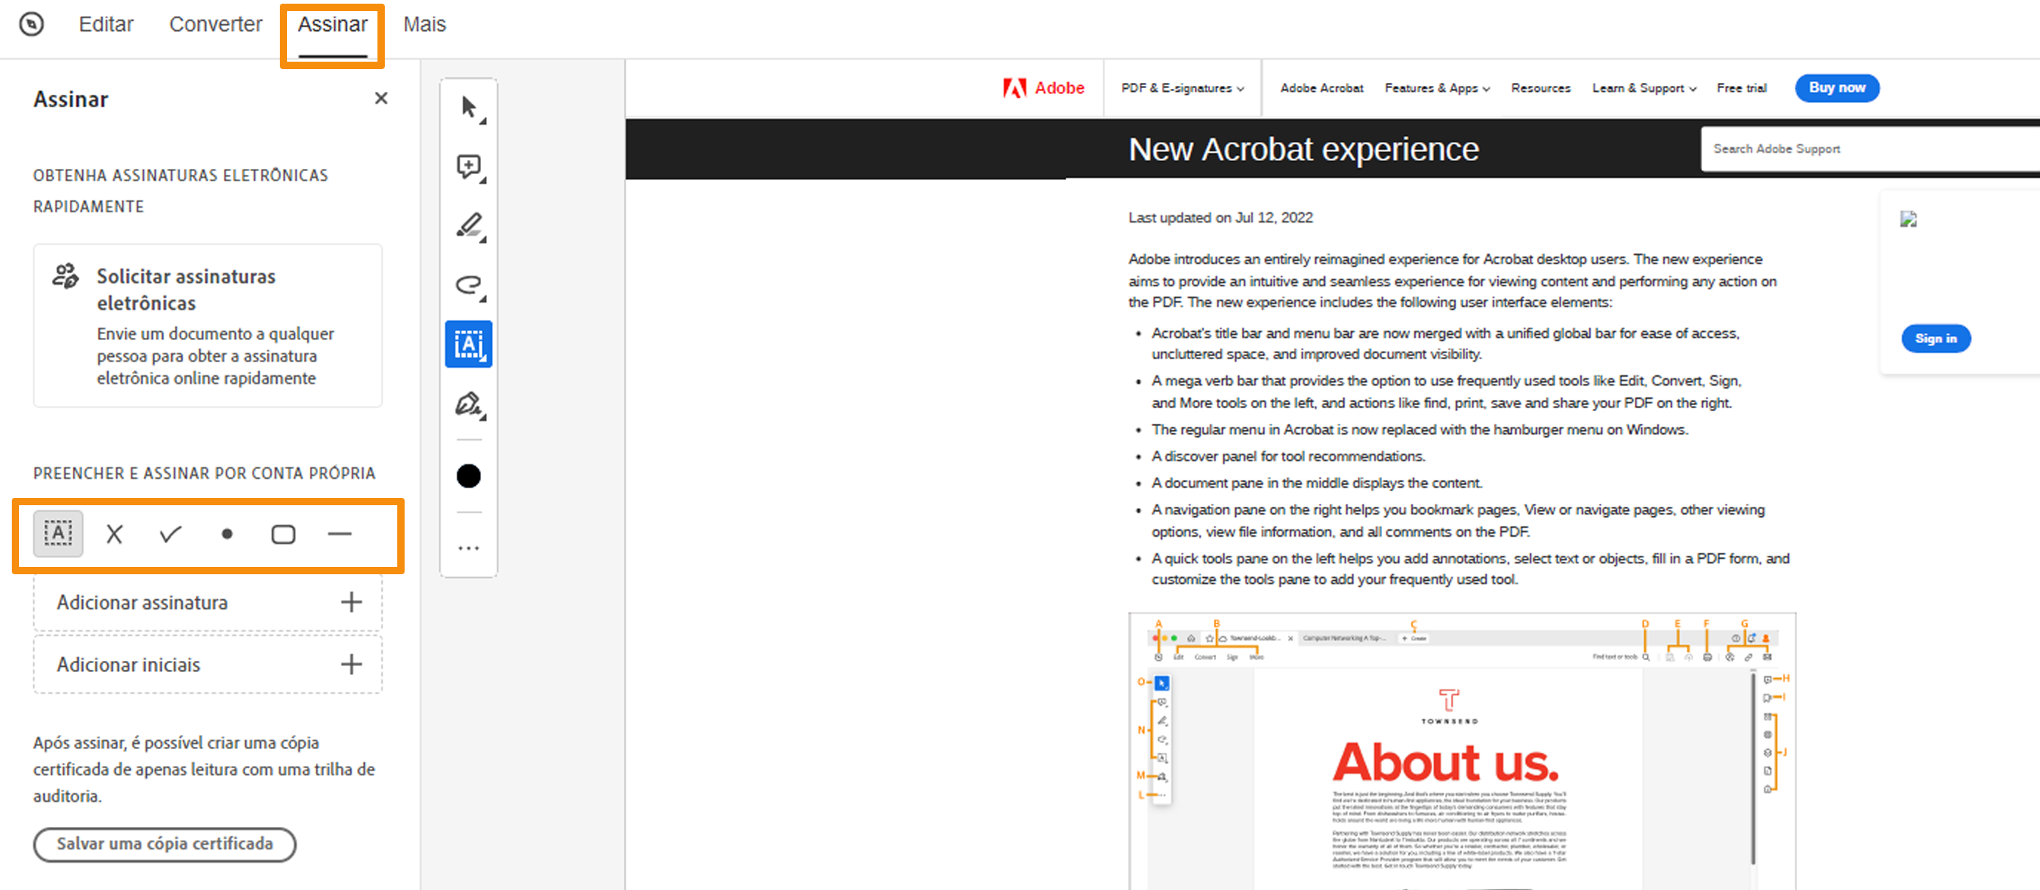Toggle the add text box fill tool
The height and width of the screenshot is (890, 2040).
pyautogui.click(x=58, y=535)
